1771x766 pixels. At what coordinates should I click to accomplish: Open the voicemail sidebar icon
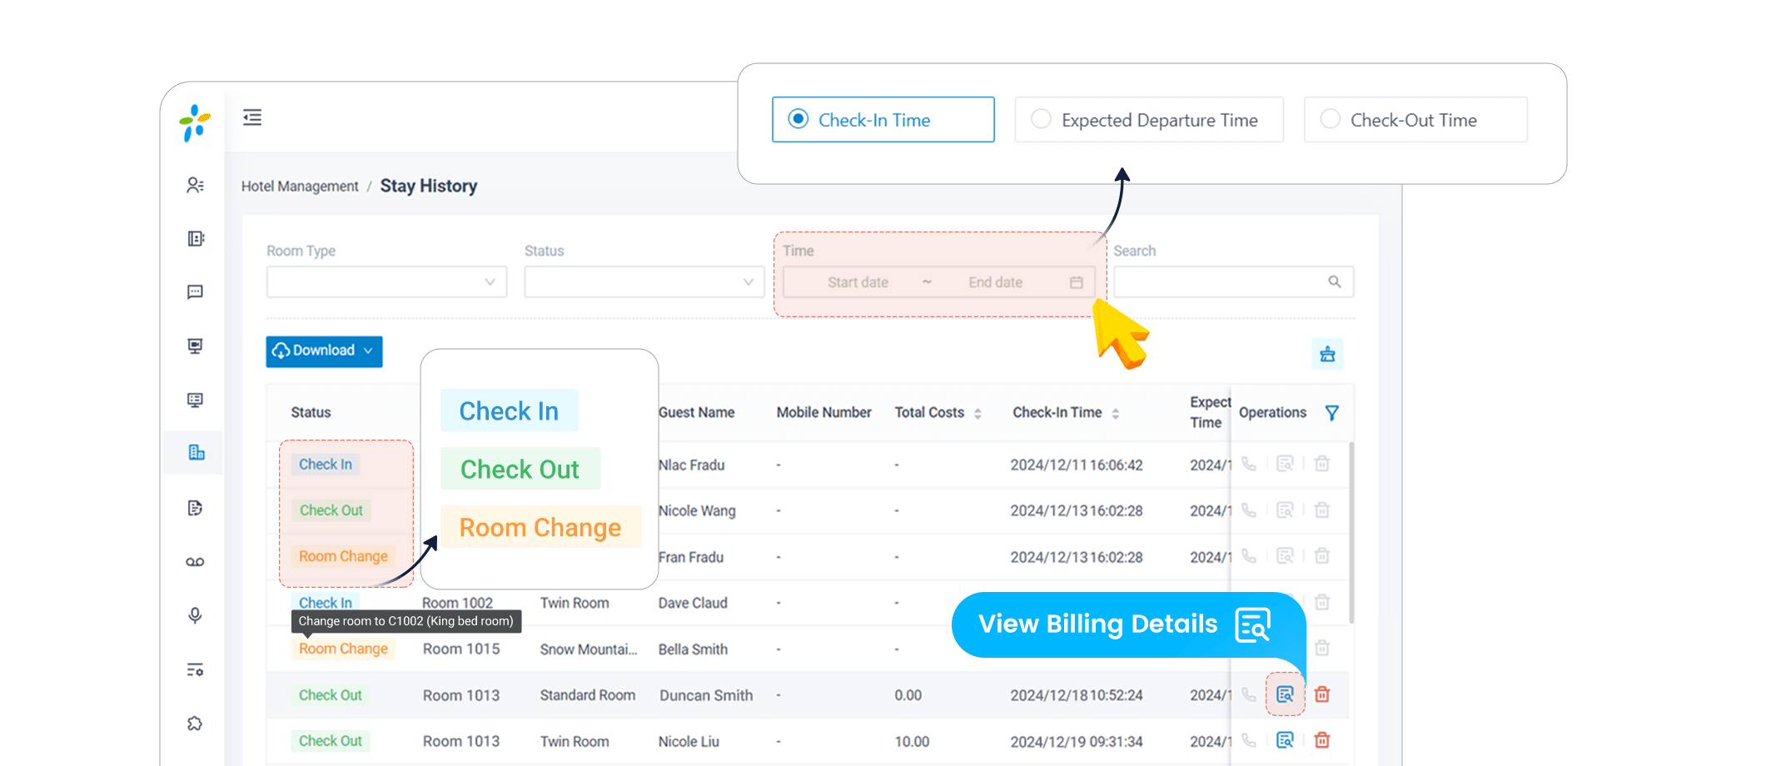196,562
